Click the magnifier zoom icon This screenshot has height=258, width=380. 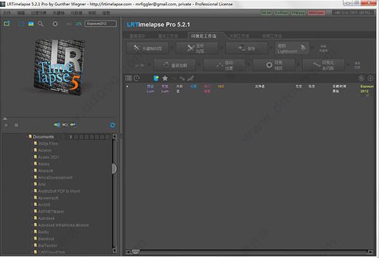tap(41, 24)
